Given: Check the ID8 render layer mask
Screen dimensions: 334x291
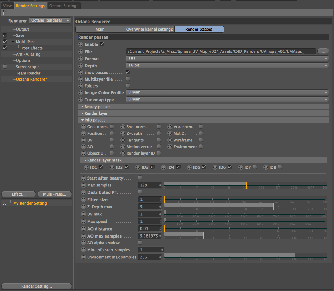Looking at the screenshot, I should [280, 167].
